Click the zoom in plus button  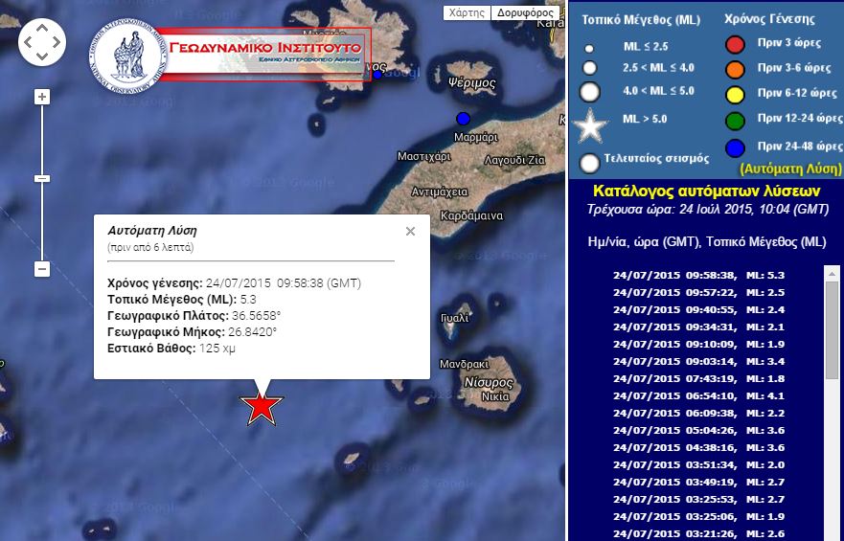pyautogui.click(x=42, y=97)
